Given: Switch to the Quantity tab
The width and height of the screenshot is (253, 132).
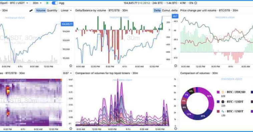Looking at the screenshot, I should coord(52,10).
